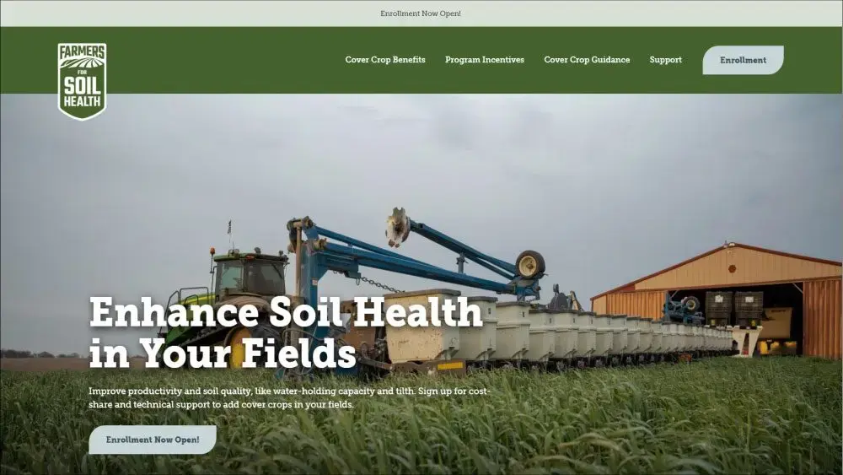Image resolution: width=843 pixels, height=475 pixels.
Task: Open the Program Incentives menu item
Action: click(485, 60)
